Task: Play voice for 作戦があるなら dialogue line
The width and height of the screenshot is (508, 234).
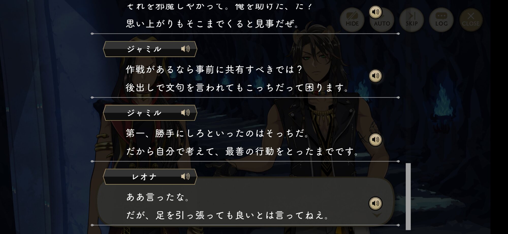Action: tap(375, 76)
